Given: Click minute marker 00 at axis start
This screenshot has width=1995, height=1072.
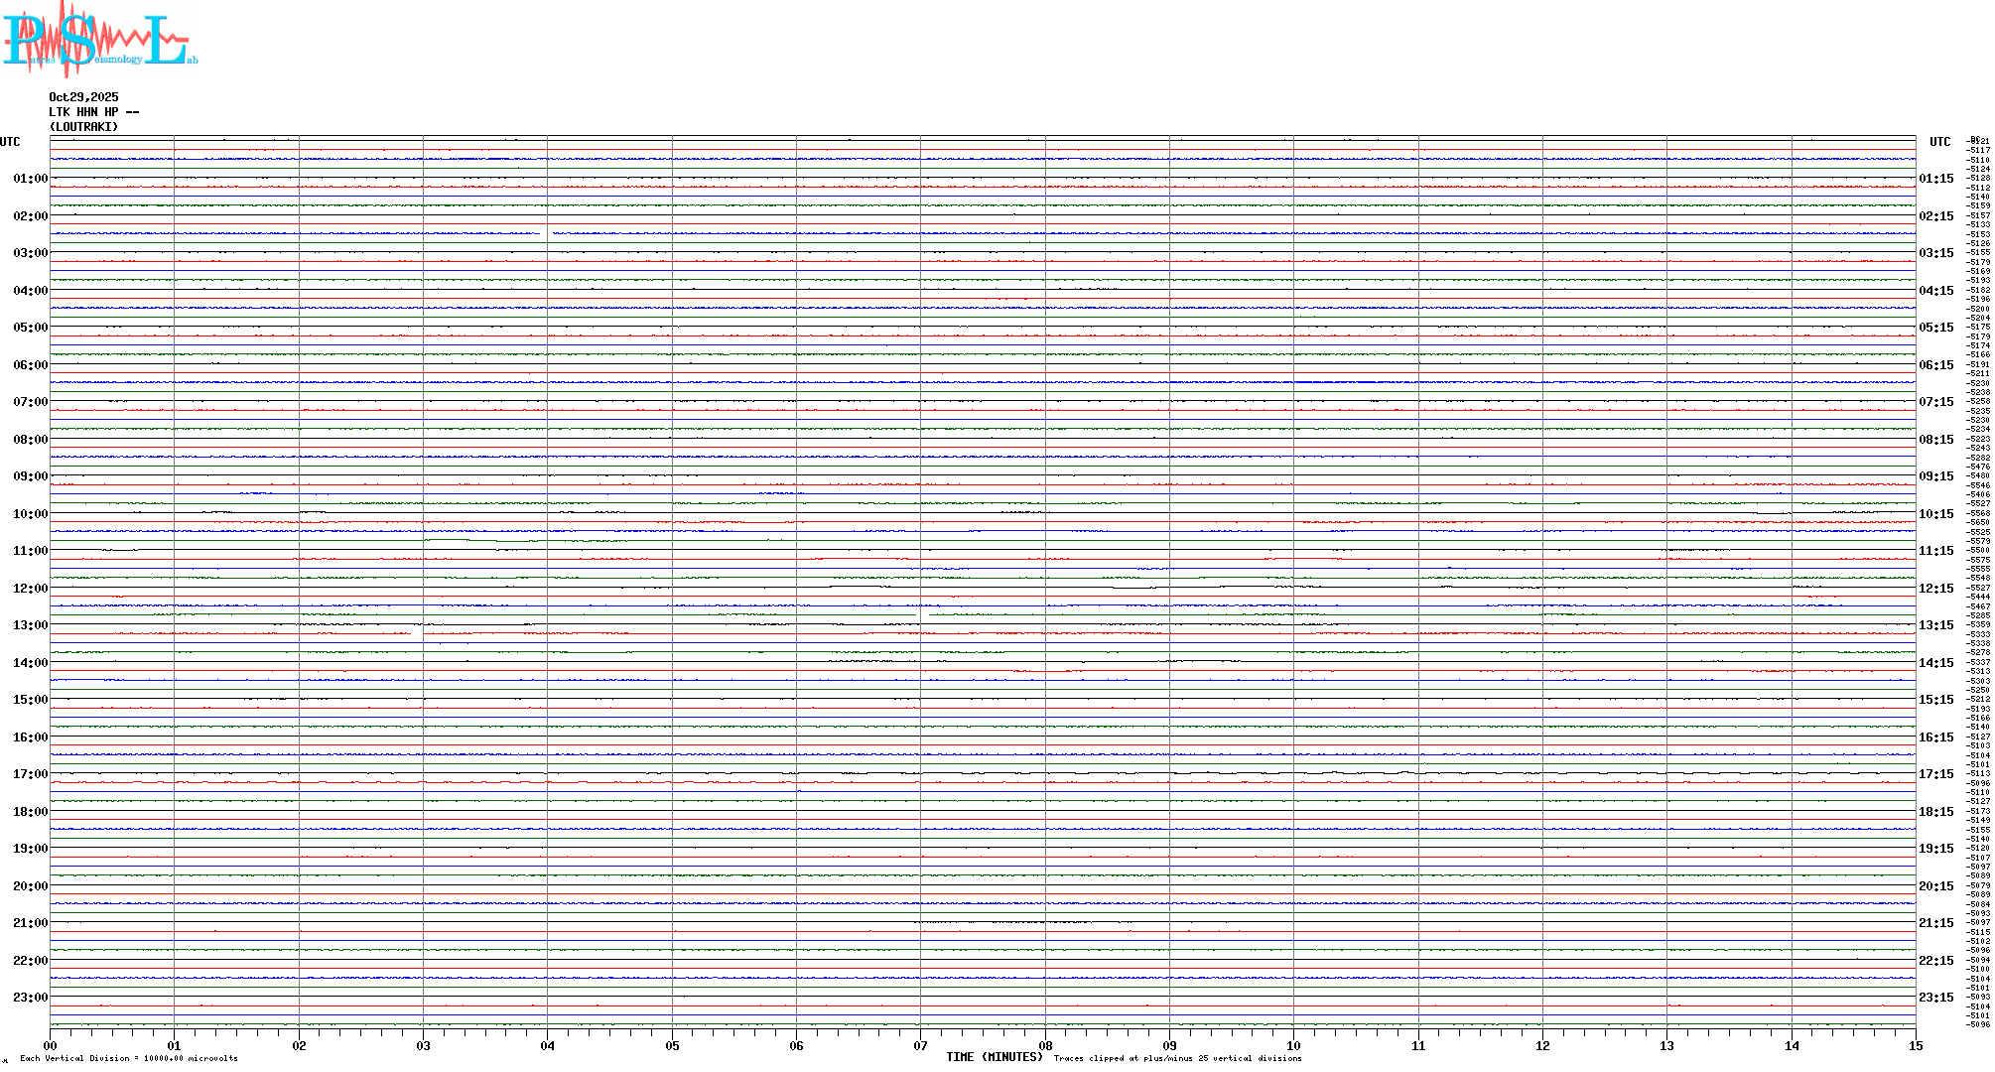Looking at the screenshot, I should [51, 1045].
